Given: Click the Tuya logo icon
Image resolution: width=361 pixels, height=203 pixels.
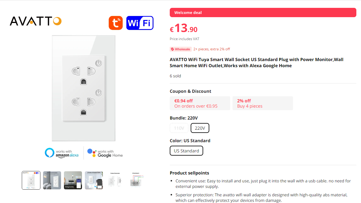Looking at the screenshot, I should (115, 23).
